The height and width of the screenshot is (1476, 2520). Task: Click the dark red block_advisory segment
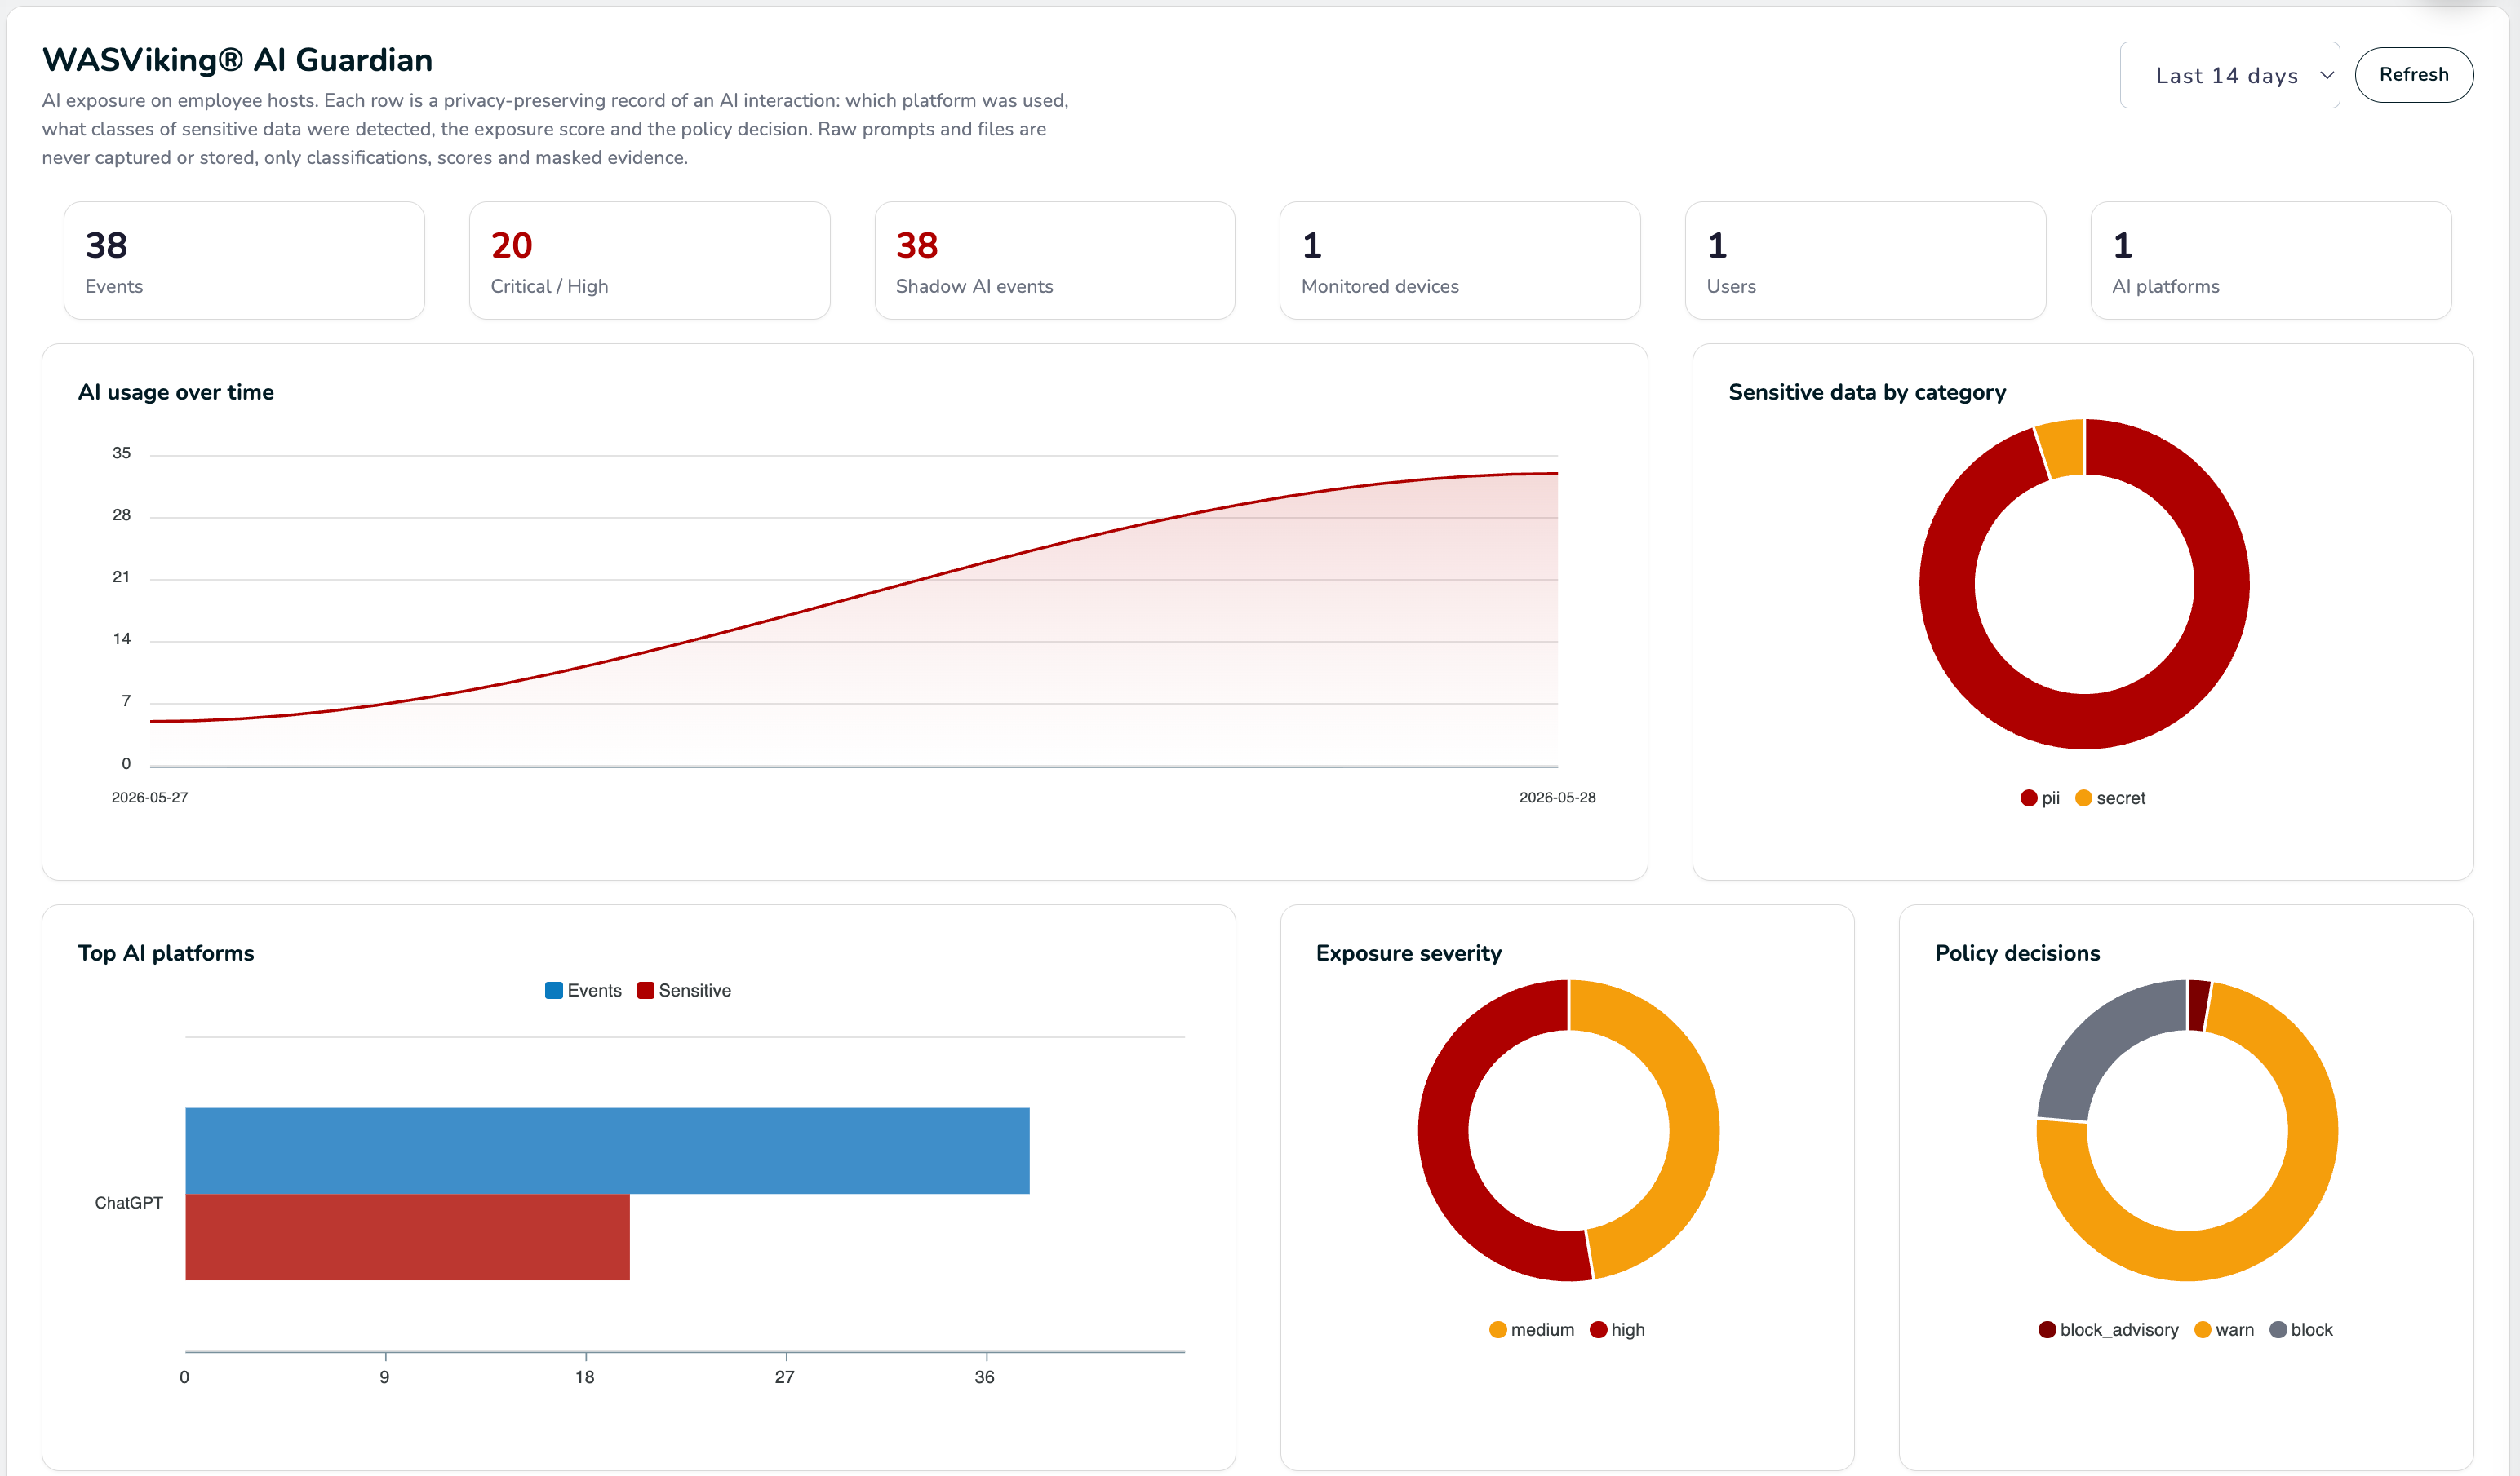coord(2198,1005)
